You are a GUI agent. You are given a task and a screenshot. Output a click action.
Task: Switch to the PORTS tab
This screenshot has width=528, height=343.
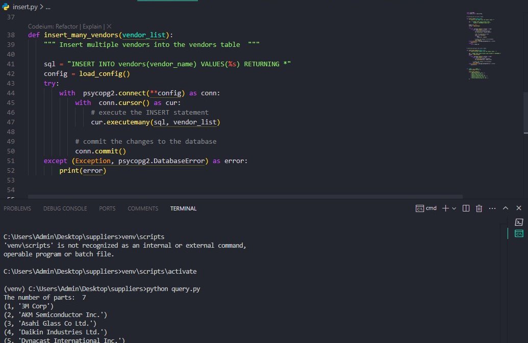(107, 208)
